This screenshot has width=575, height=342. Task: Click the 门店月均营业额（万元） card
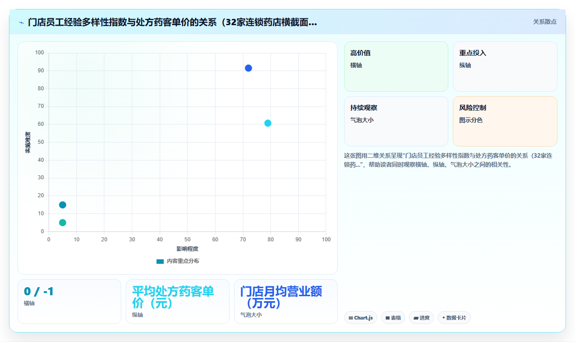coord(286,302)
